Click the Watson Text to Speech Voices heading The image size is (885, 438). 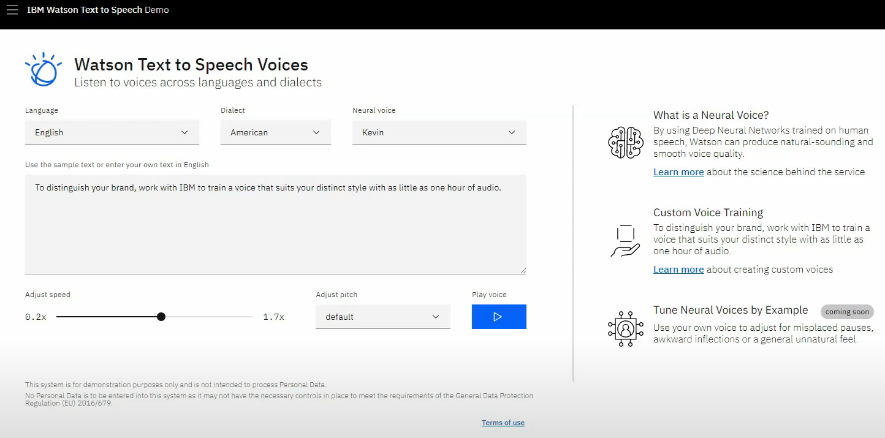click(x=191, y=65)
